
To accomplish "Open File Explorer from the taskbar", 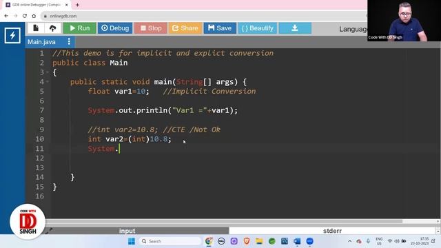I will (259, 241).
